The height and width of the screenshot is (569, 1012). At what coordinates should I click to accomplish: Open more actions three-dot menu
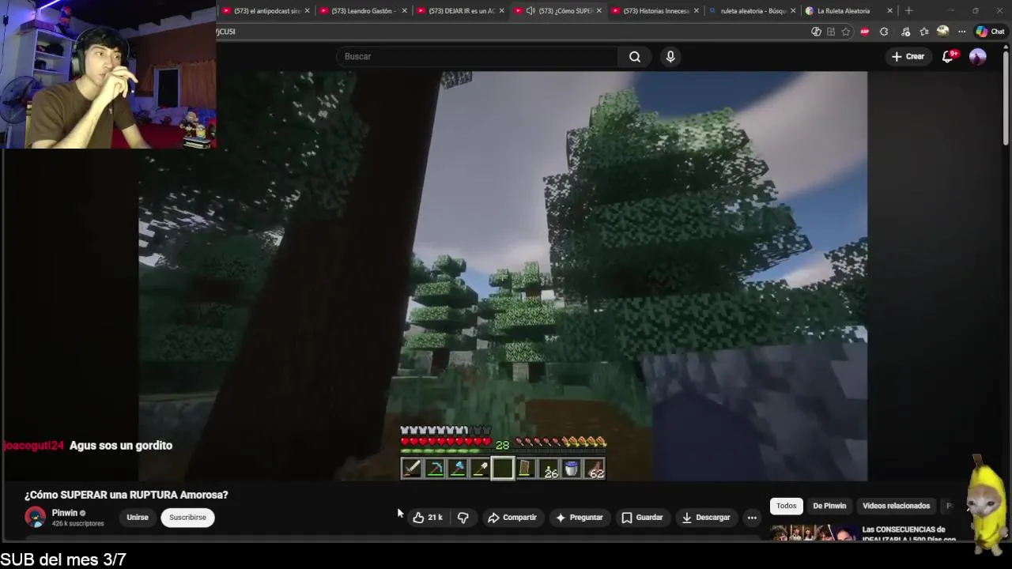tap(752, 517)
